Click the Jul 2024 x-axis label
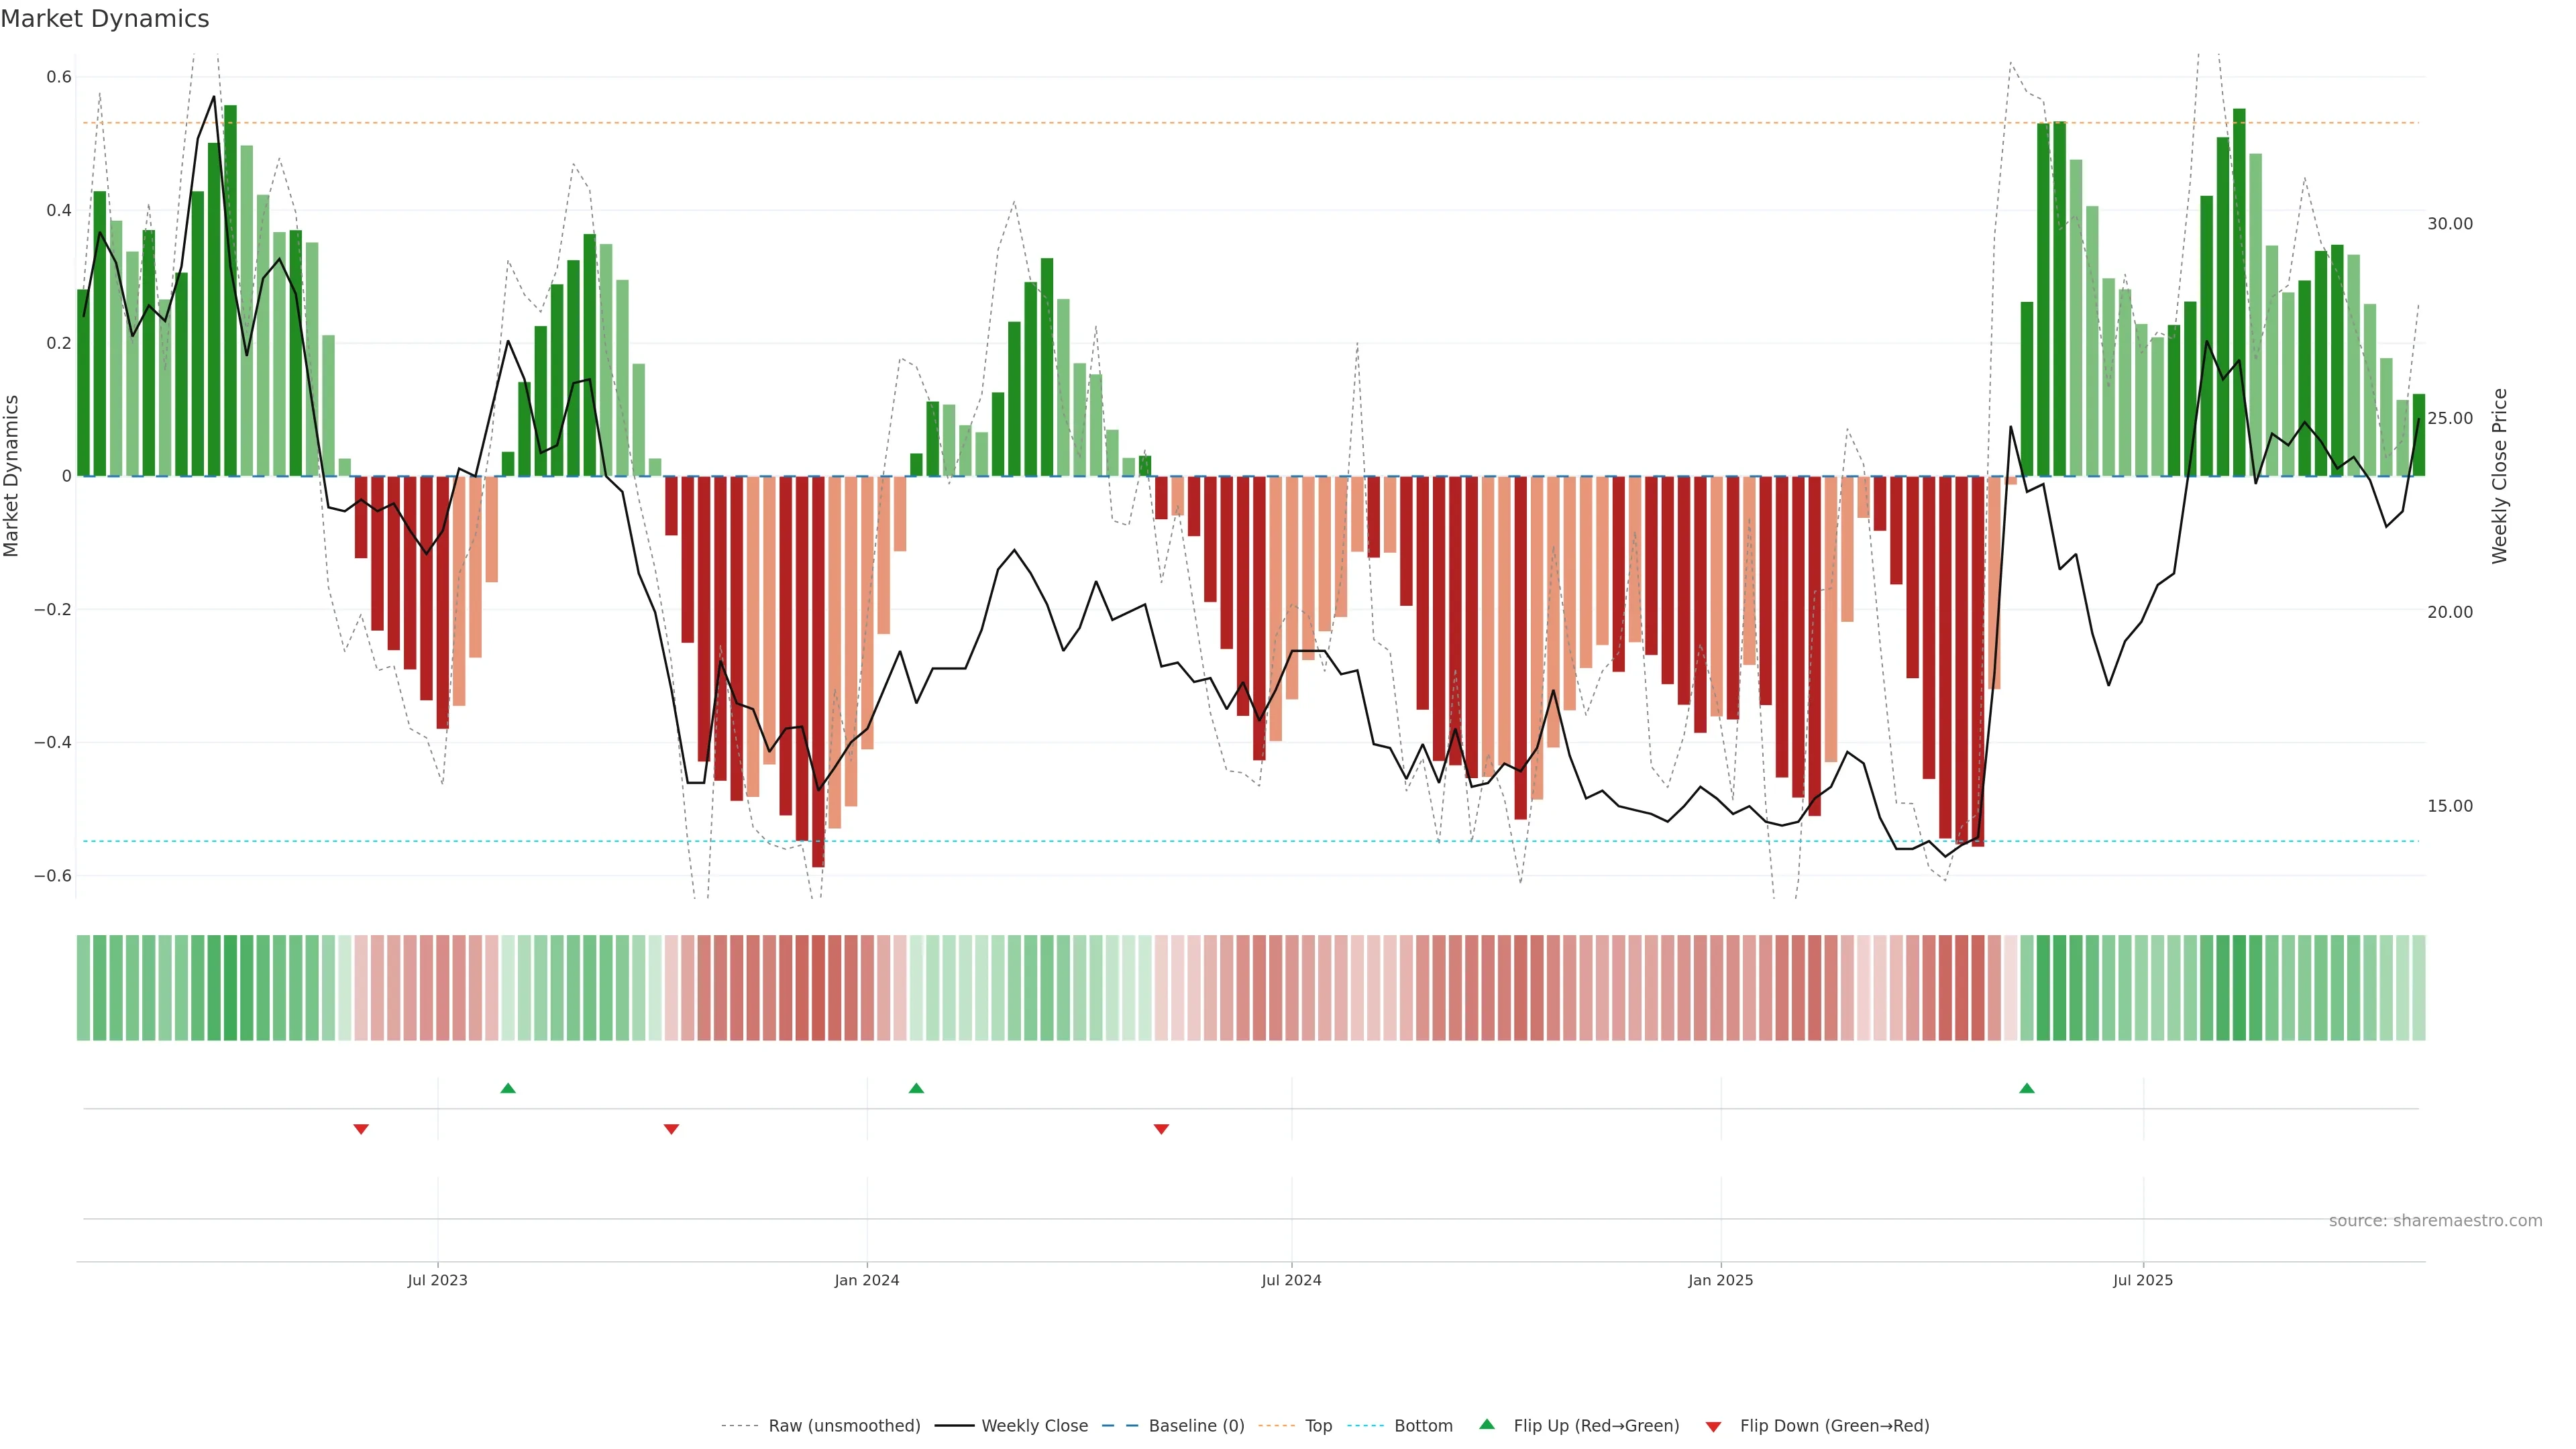2576x1449 pixels. [1291, 1280]
